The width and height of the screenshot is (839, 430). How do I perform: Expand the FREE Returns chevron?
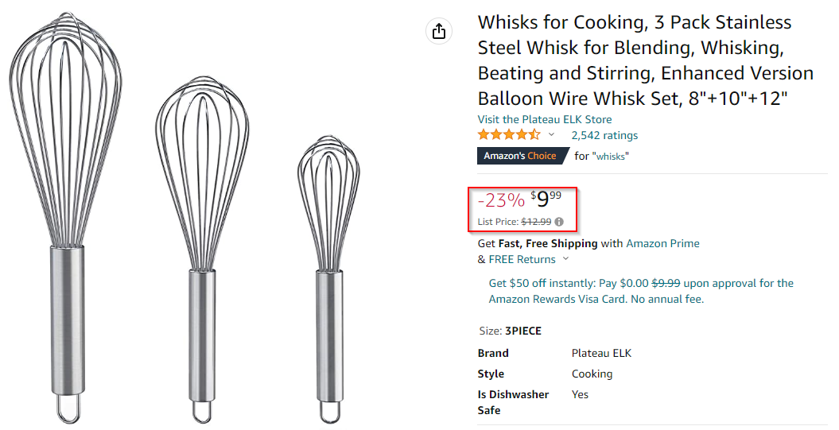click(x=566, y=259)
